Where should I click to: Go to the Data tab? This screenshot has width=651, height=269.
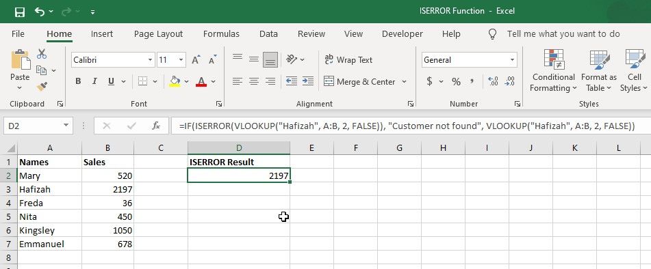pos(268,34)
